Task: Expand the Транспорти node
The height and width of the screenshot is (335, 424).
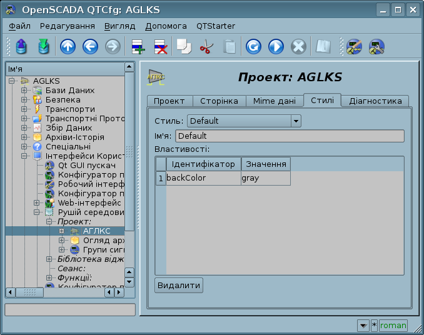Action: [x=24, y=109]
